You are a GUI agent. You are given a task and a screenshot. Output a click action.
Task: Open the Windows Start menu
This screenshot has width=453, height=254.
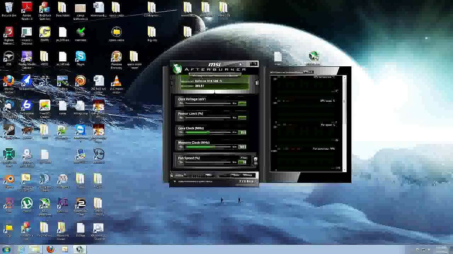point(6,249)
